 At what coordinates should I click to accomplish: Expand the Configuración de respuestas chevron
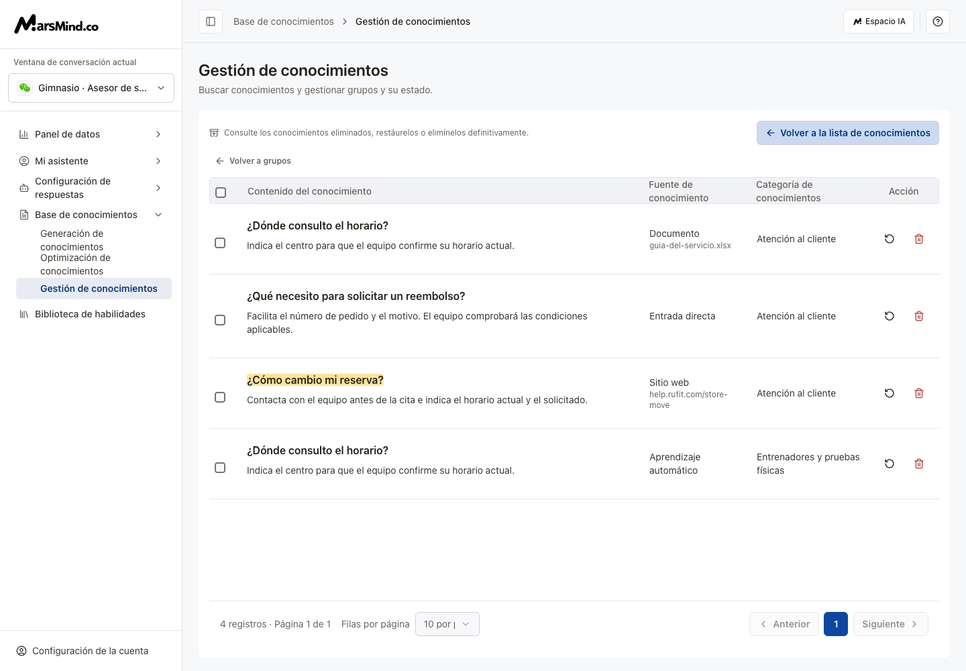(158, 188)
